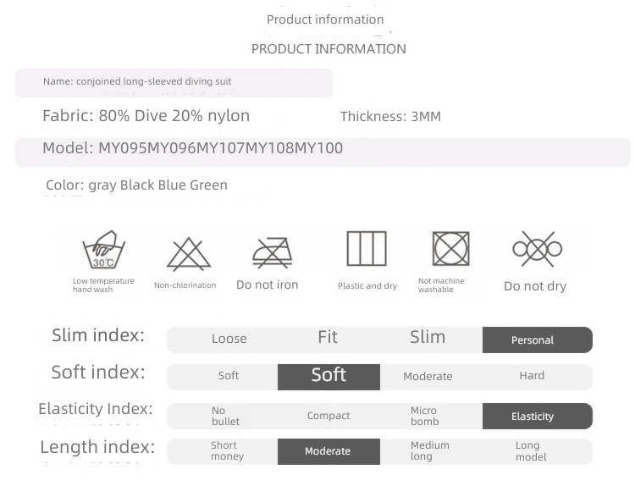The height and width of the screenshot is (486, 635).
Task: Click the not machine washable icon
Action: [450, 248]
